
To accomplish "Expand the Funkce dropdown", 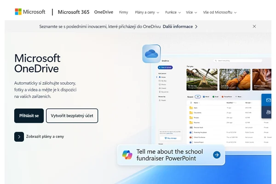I will (173, 12).
